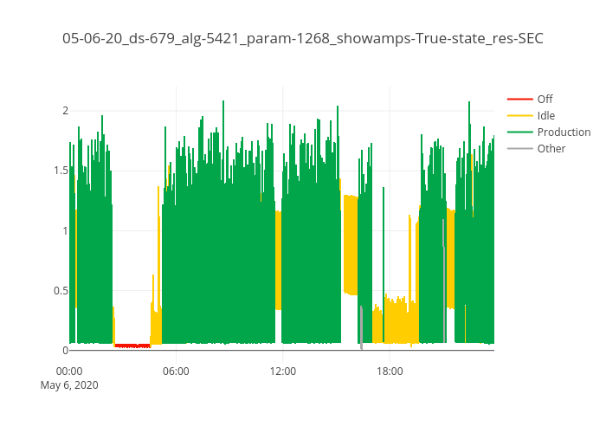Click the y-axis tick label 0.5
Viewport: 606px width, 433px height.
[60, 290]
